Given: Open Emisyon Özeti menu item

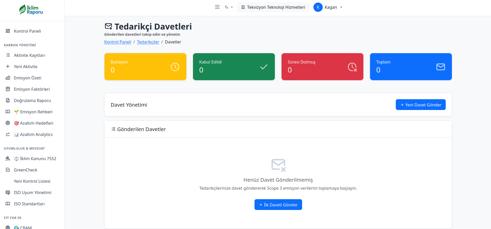Looking at the screenshot, I should 28,78.
